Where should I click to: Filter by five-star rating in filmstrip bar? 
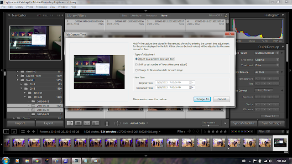pos(225,132)
